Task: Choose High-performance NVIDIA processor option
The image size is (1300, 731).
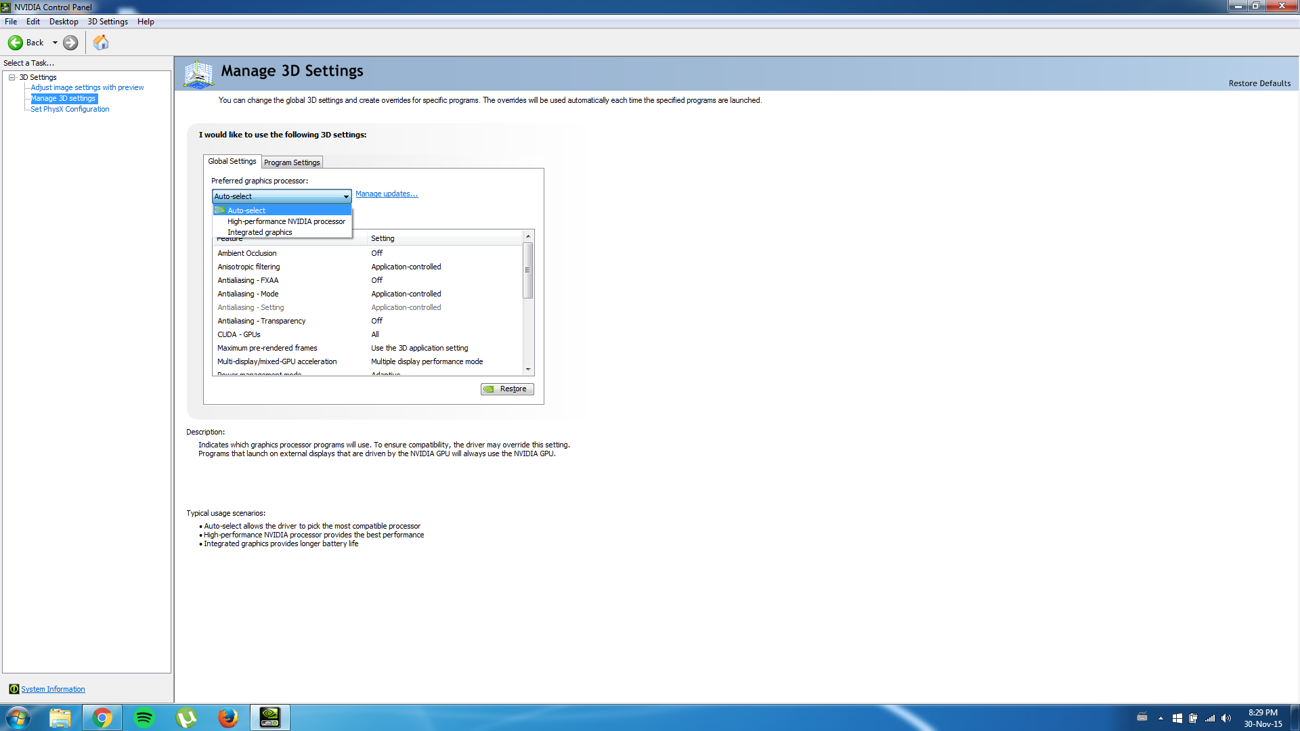Action: click(x=282, y=221)
